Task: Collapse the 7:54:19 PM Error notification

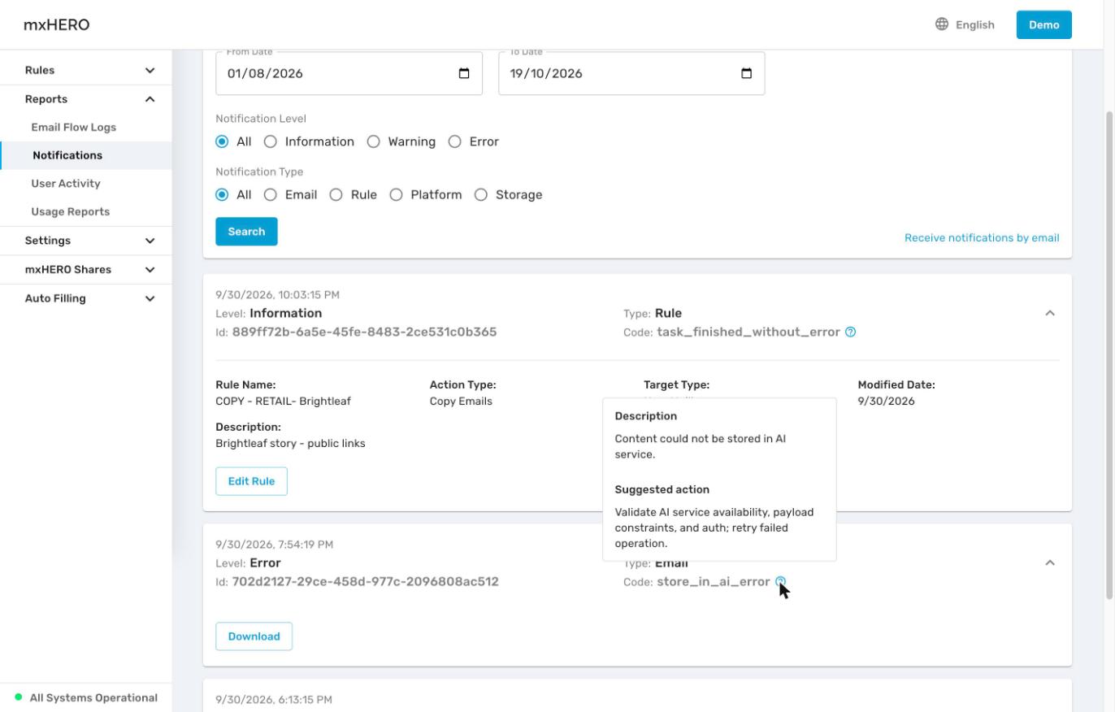Action: [x=1050, y=562]
